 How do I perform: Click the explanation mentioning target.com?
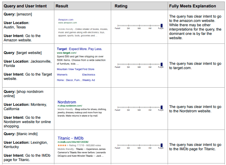pos(195,66)
